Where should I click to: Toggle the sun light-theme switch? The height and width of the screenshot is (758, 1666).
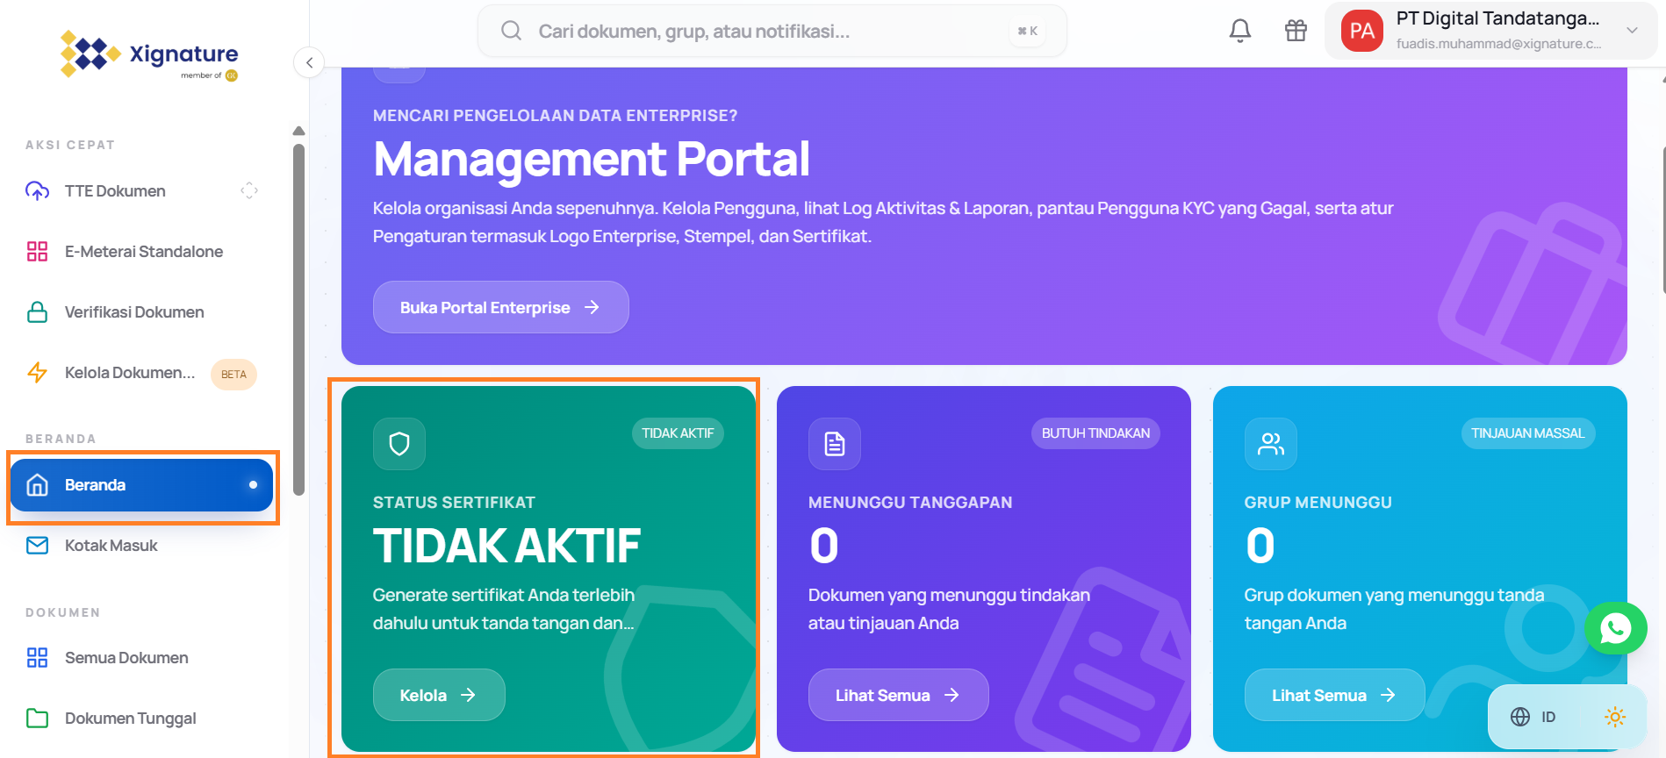point(1614,717)
